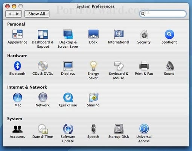The image size is (192, 151).
Task: Click the Show All button
Action: click(x=37, y=14)
